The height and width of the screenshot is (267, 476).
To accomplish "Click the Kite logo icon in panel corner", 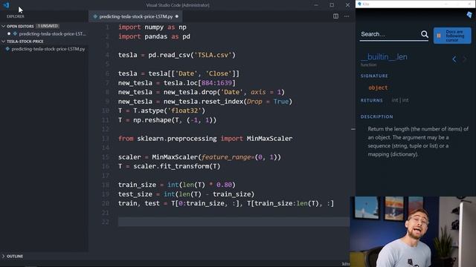I will (x=469, y=15).
